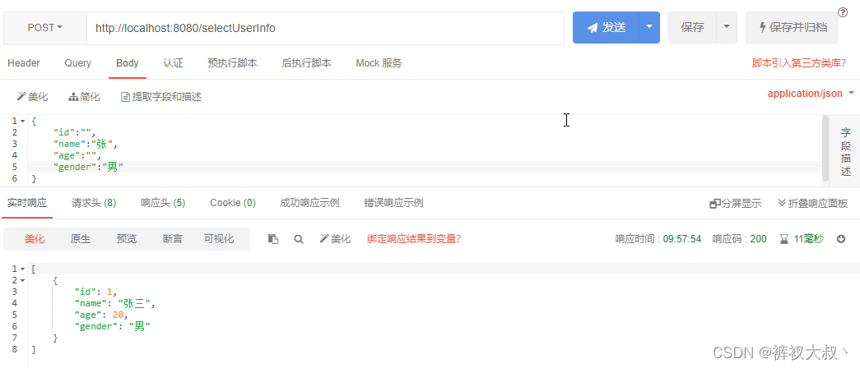860x368 pixels.
Task: Click the "name": "张三" response line
Action: tap(115, 303)
